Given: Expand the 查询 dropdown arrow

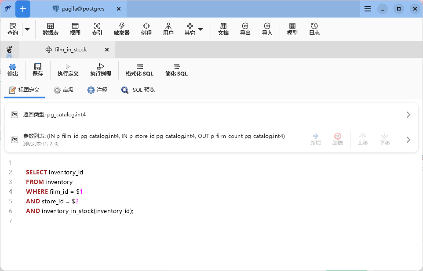Looking at the screenshot, I should (27, 29).
